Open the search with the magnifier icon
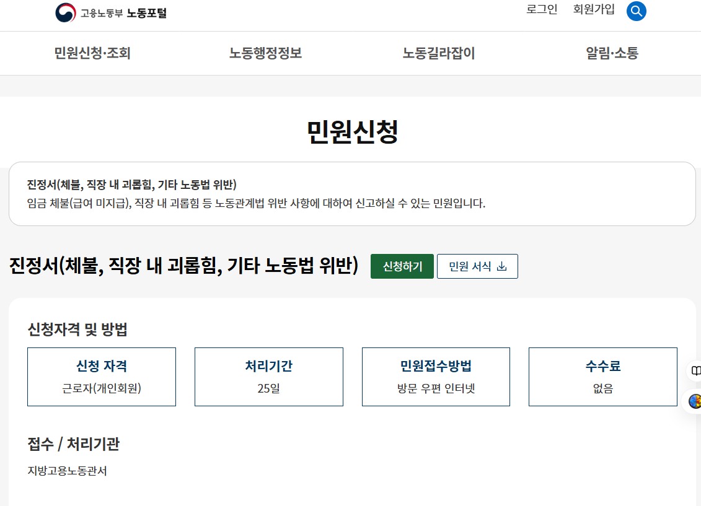The width and height of the screenshot is (701, 506). tap(636, 11)
